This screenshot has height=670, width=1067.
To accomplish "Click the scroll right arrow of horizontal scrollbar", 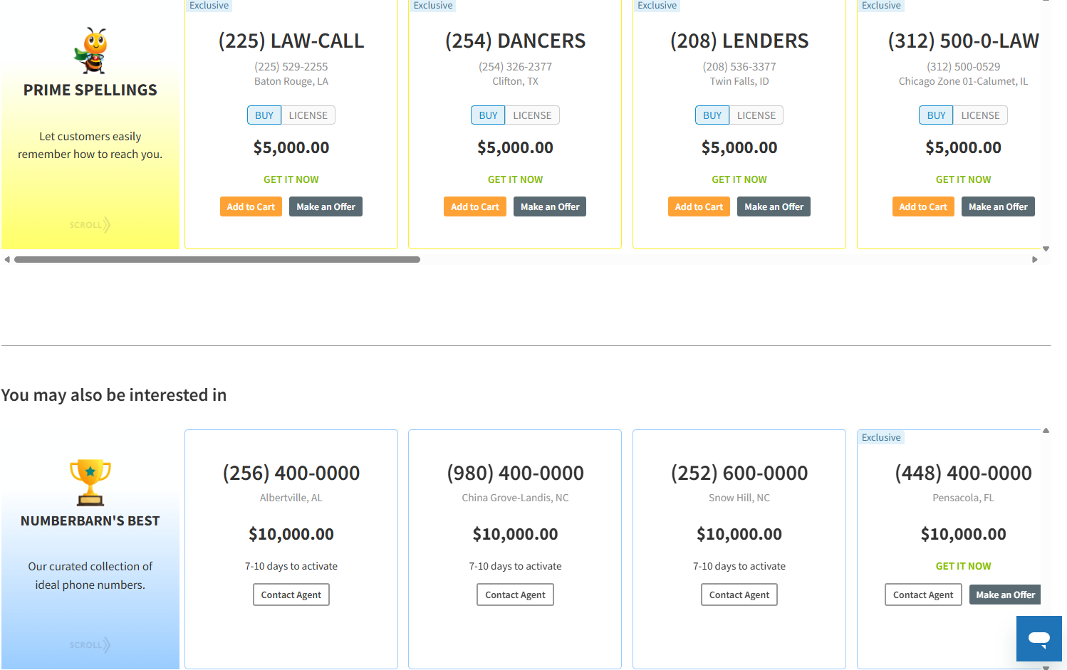I will [1035, 260].
